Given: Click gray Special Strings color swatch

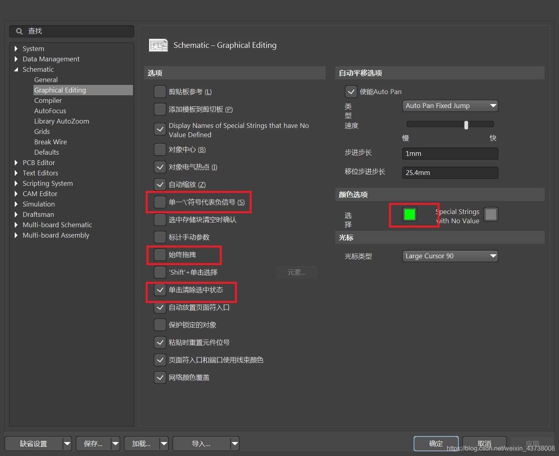Looking at the screenshot, I should (x=491, y=214).
